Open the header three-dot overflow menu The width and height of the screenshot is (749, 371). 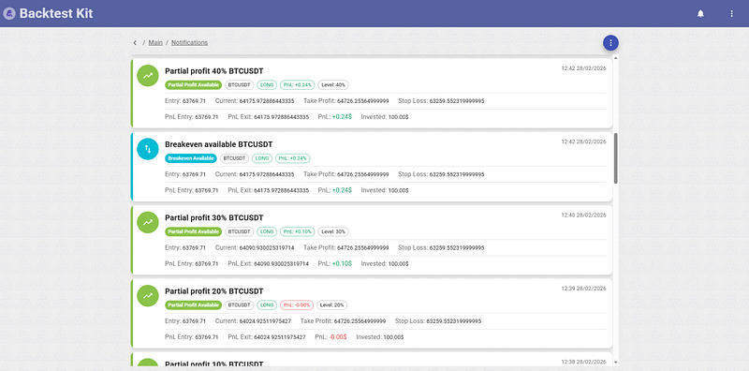(x=731, y=14)
